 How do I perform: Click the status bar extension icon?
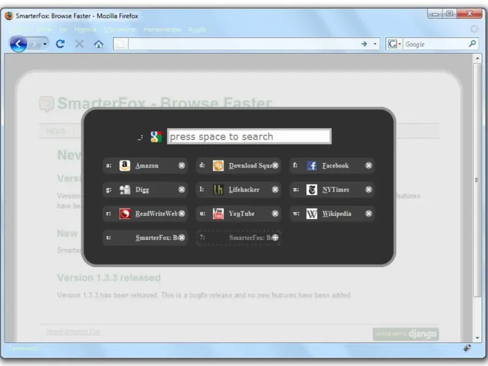click(467, 348)
